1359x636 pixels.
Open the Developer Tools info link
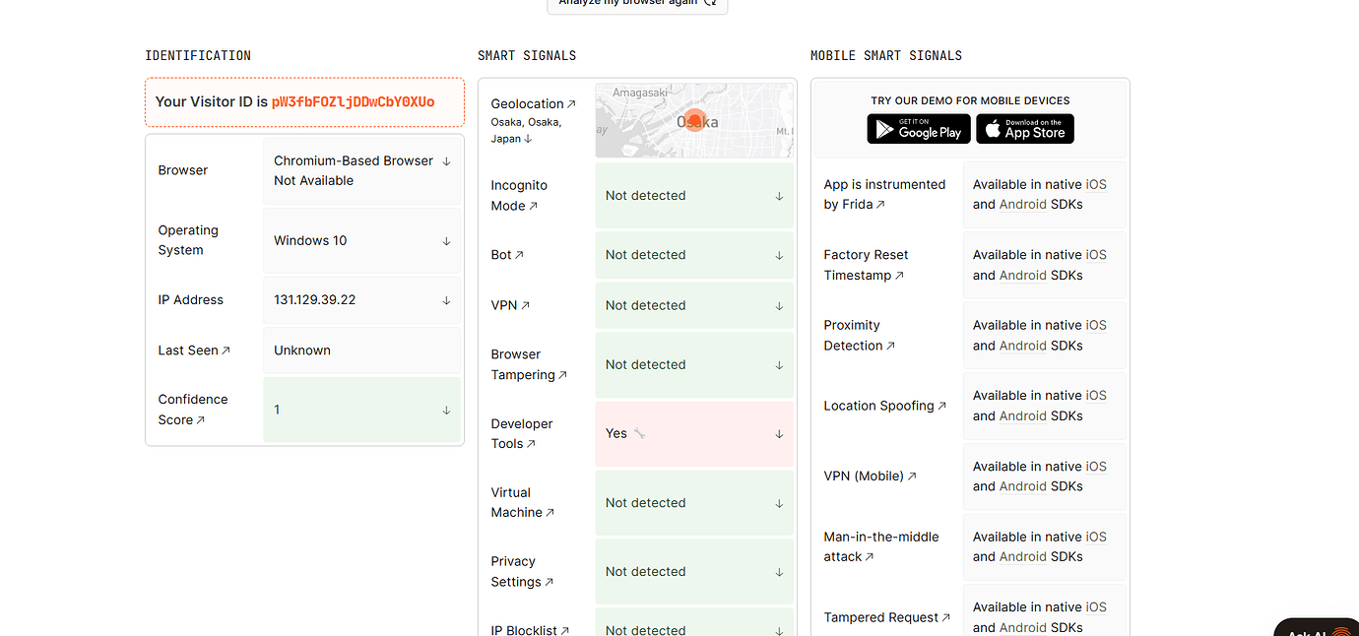point(522,433)
